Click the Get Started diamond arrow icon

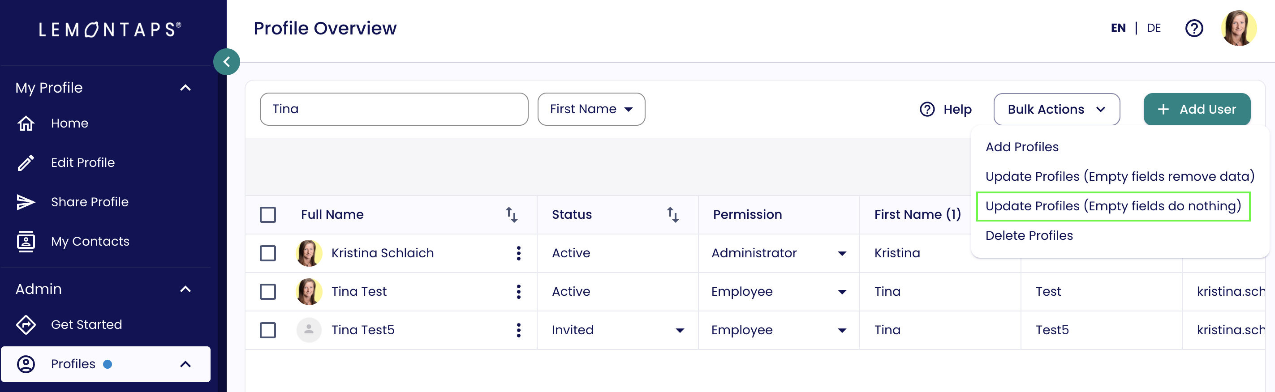pos(26,325)
